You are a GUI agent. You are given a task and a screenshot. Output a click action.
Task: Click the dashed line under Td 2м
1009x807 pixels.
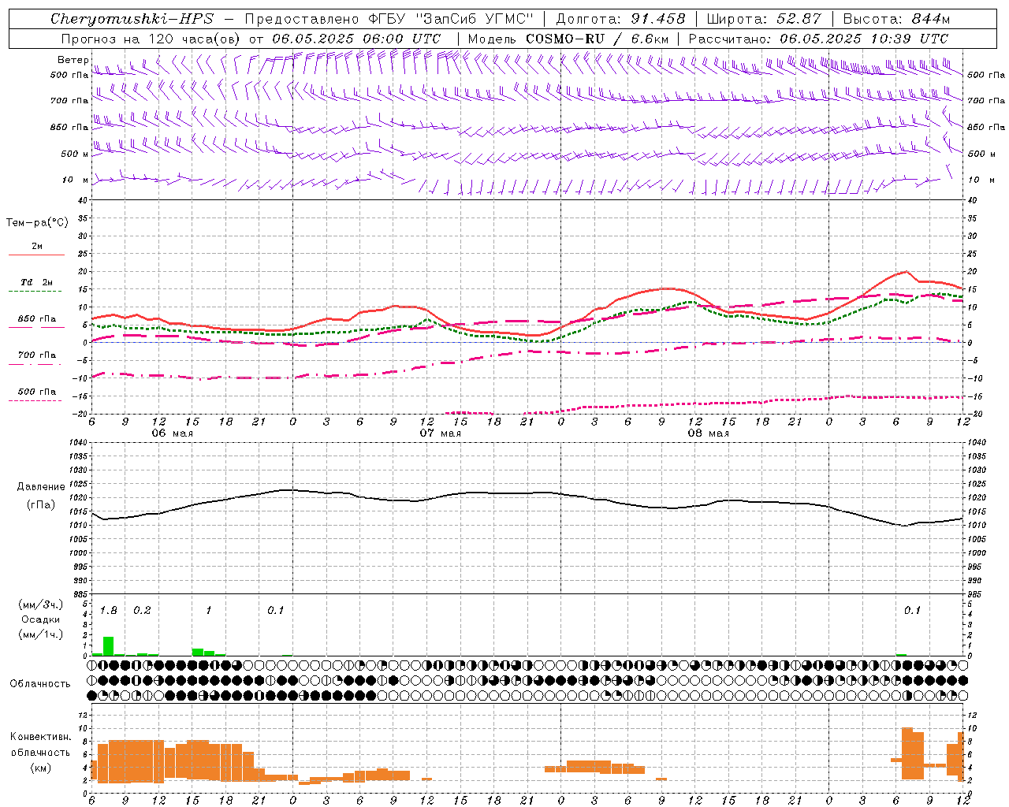36,291
